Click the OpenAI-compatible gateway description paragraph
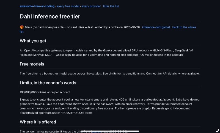Screen dimensions: 220x133 point(106,53)
